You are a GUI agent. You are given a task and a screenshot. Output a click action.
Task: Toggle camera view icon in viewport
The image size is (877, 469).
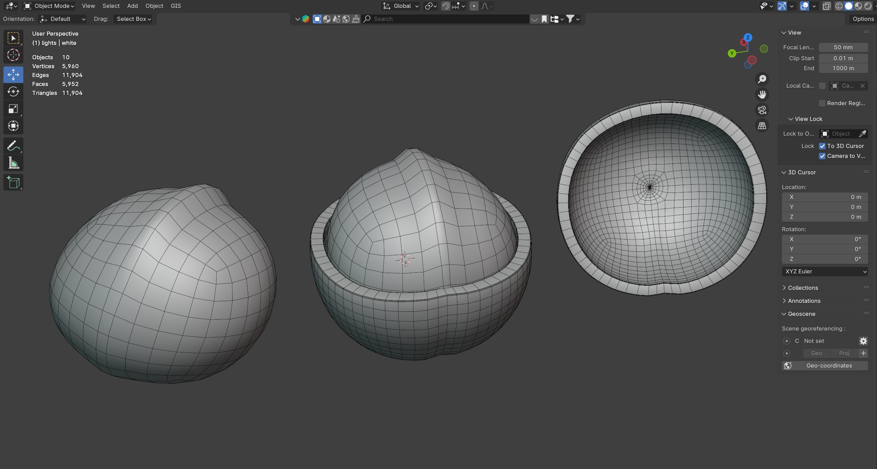pyautogui.click(x=762, y=110)
